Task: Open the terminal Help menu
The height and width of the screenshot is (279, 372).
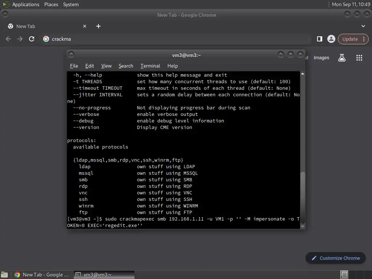Action: point(173,66)
